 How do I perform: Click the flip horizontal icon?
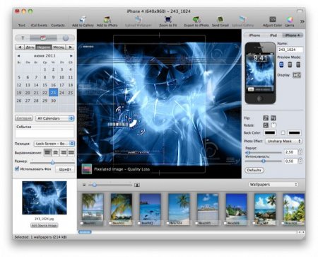[x=266, y=118]
